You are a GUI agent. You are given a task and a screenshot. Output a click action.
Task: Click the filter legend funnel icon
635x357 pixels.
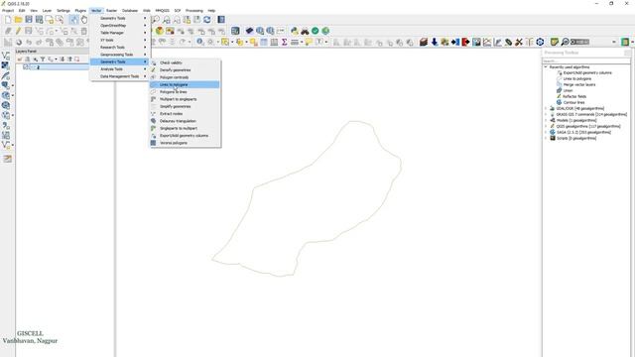tap(43, 59)
